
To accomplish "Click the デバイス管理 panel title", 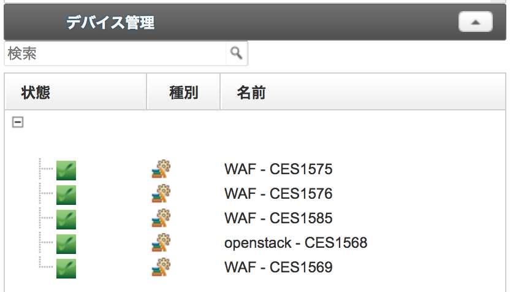I will [x=110, y=23].
